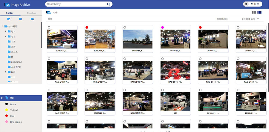Image resolution: width=269 pixels, height=132 pixels.
Task: Click the 111 folder icon
Action: [x=9, y=77]
